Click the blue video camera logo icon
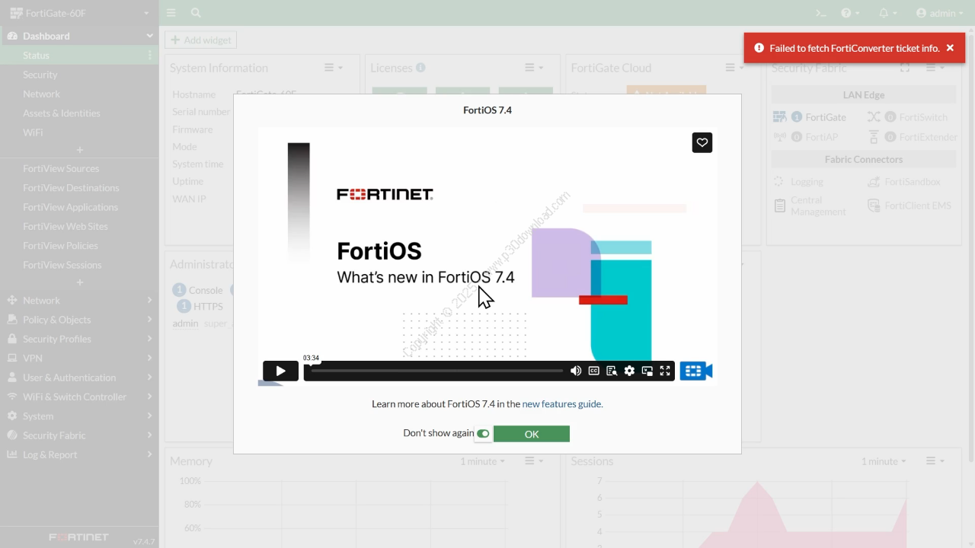 pos(695,371)
